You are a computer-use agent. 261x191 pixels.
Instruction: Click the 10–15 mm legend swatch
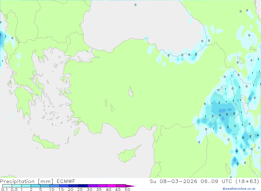pos(55,186)
